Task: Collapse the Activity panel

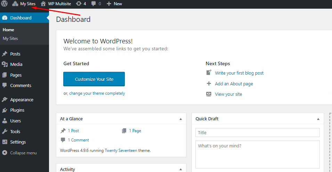Action: point(181,169)
